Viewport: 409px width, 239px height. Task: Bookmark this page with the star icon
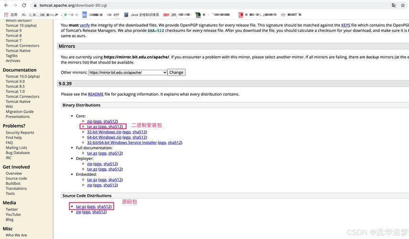pyautogui.click(x=403, y=5)
